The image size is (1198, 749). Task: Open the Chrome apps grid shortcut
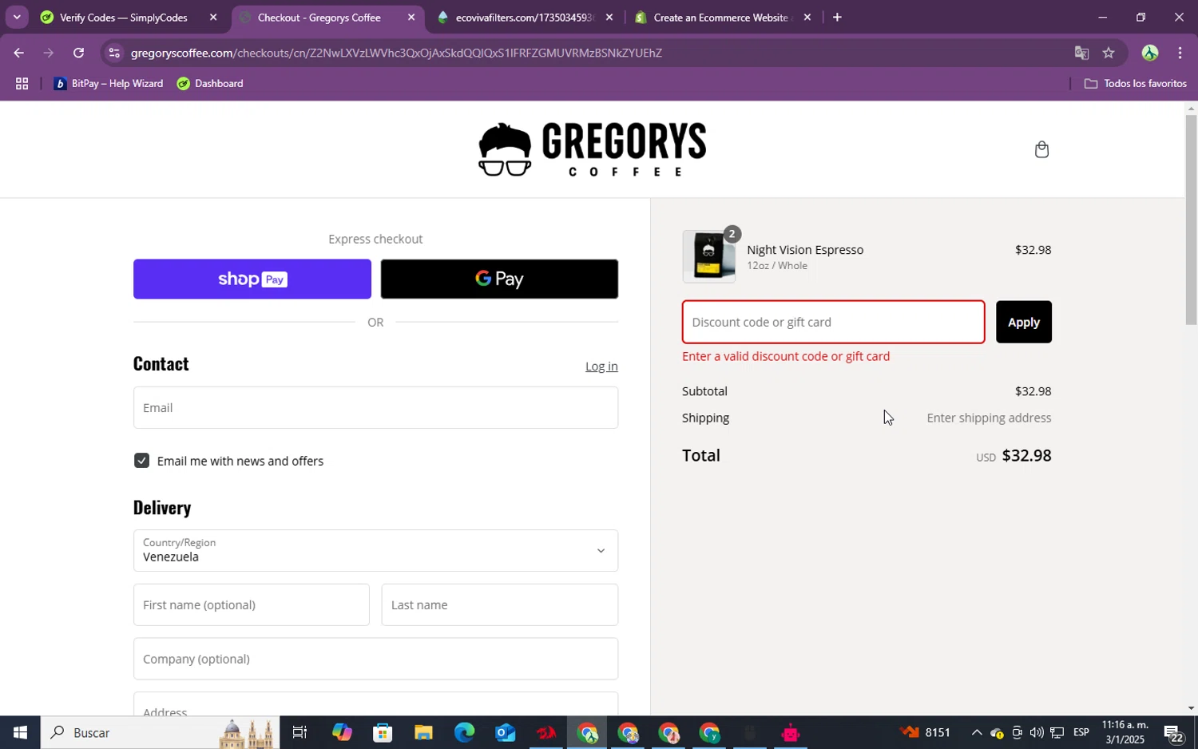click(x=22, y=83)
